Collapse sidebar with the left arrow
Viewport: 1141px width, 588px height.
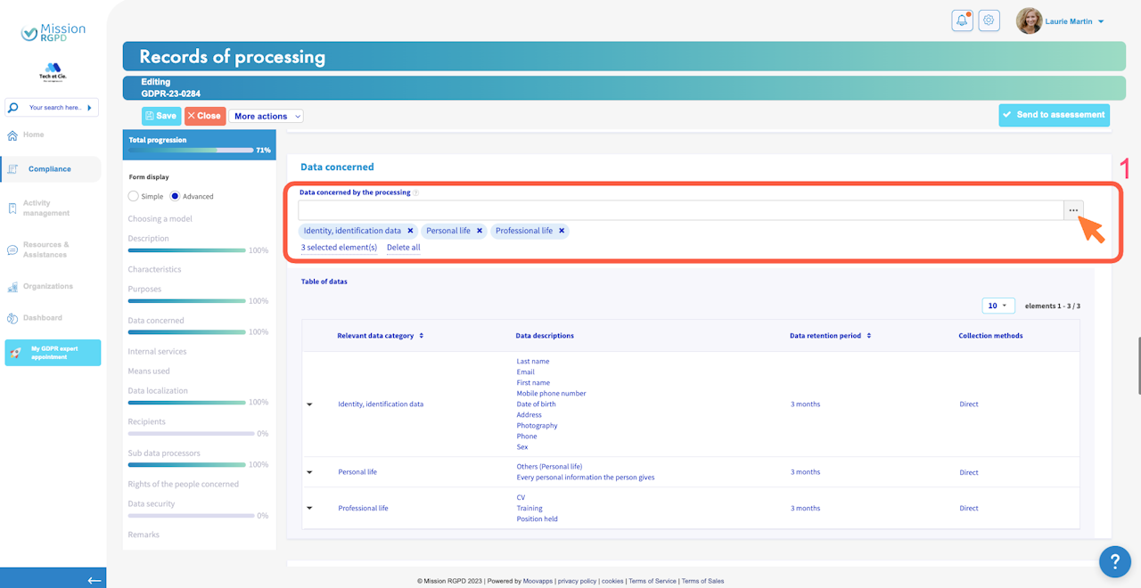(x=94, y=580)
